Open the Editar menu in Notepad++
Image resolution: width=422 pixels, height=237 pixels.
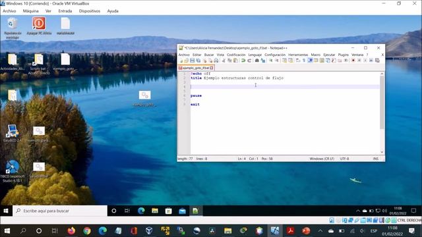196,55
